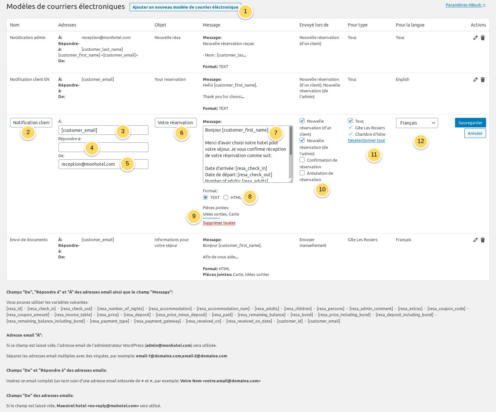Click Sauvegarder to save the template

click(x=470, y=123)
